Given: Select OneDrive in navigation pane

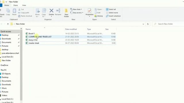Looking at the screenshot, I should (4, 65).
